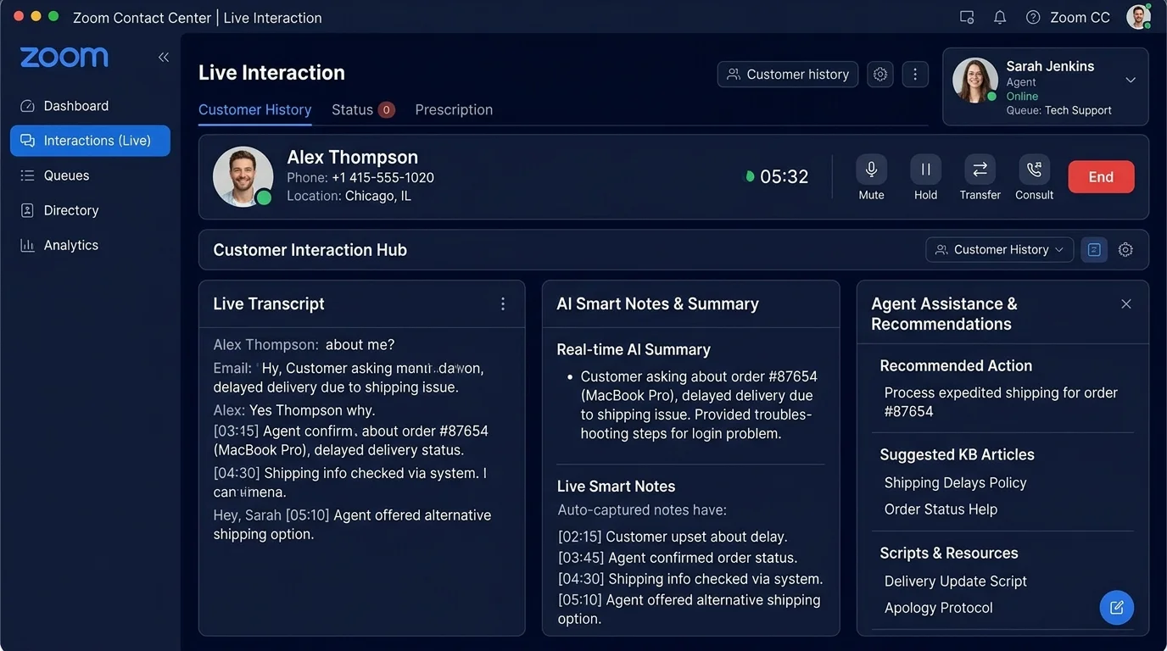1167x651 pixels.
Task: Click Alex Thompson's profile photo
Action: point(243,176)
